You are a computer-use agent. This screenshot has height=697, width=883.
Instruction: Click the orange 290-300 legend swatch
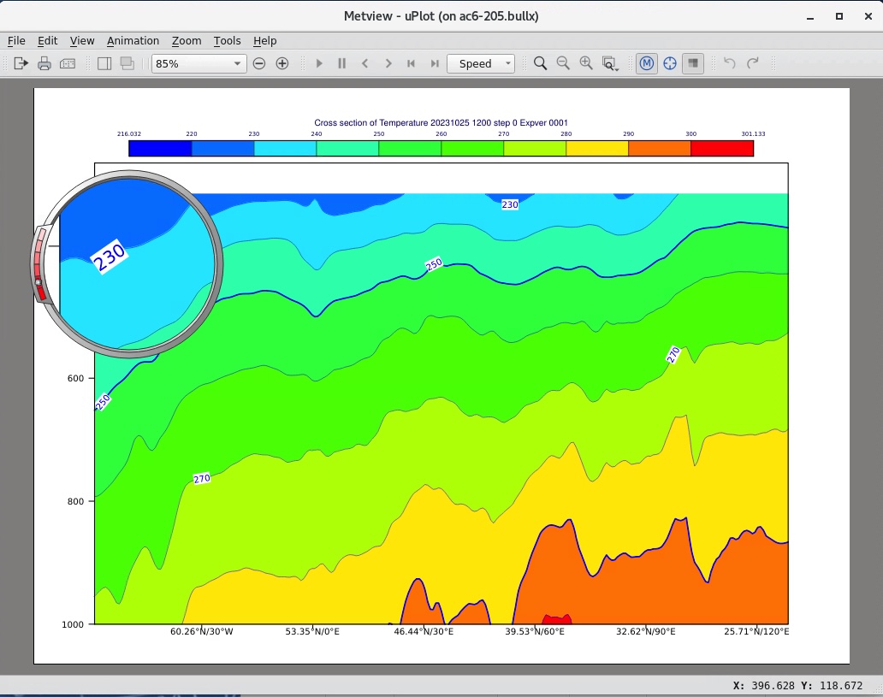pyautogui.click(x=660, y=149)
